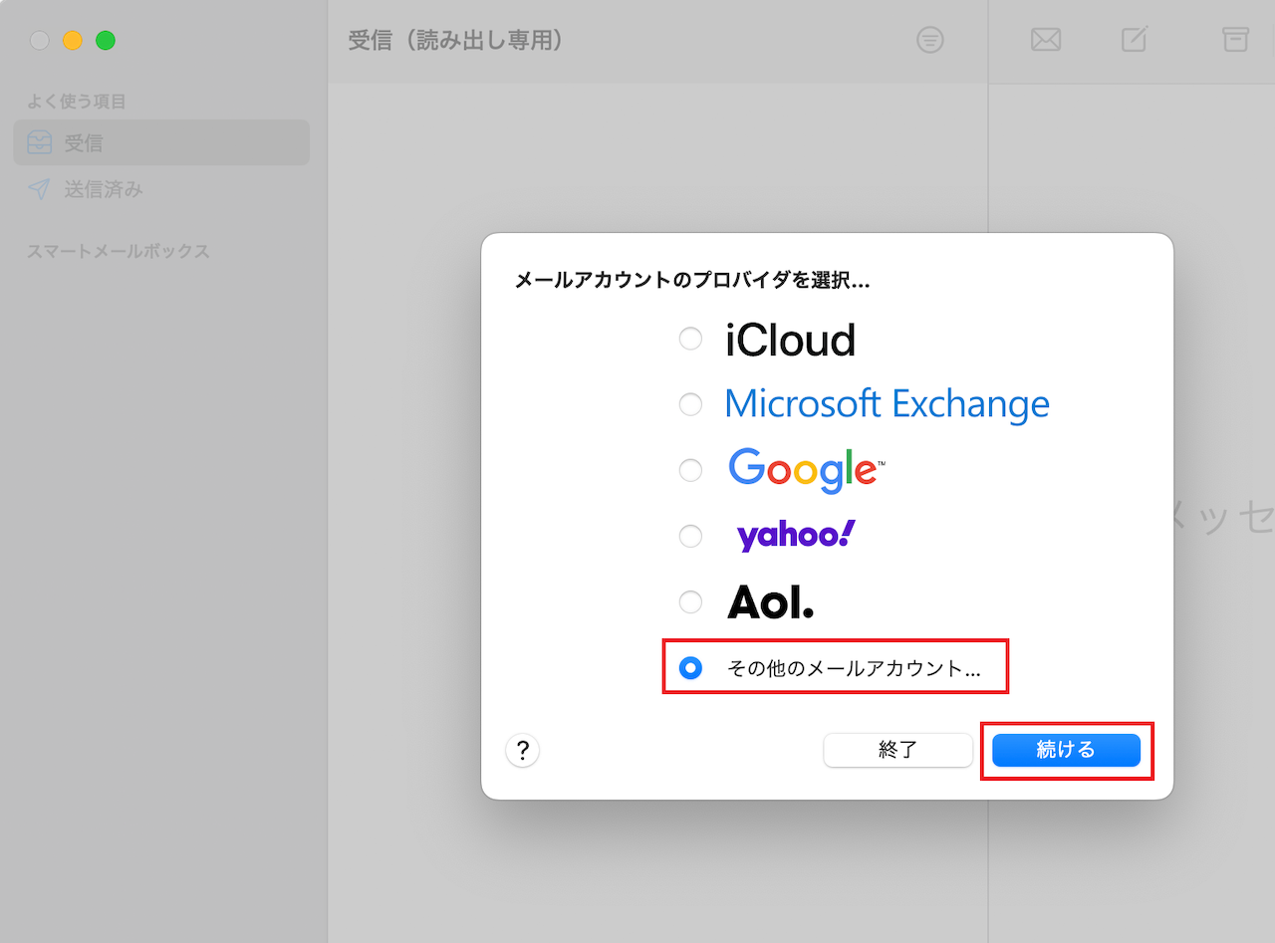This screenshot has width=1275, height=943.
Task: Click the よく使う項目 section header
Action: (x=77, y=102)
